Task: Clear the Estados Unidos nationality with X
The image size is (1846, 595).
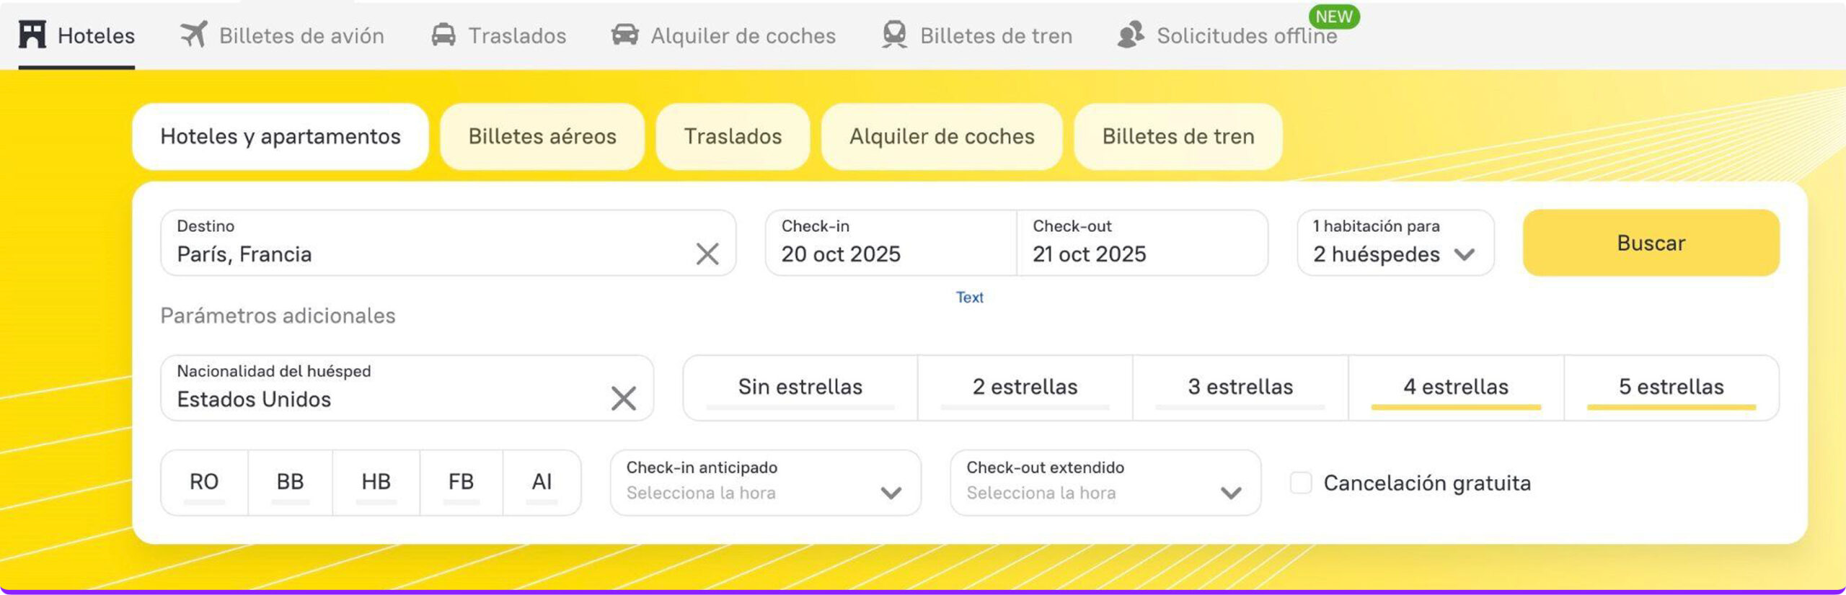Action: click(624, 398)
